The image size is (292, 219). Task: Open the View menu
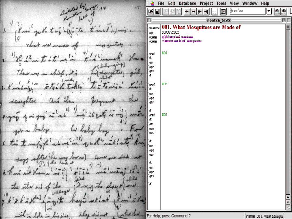(234, 3)
